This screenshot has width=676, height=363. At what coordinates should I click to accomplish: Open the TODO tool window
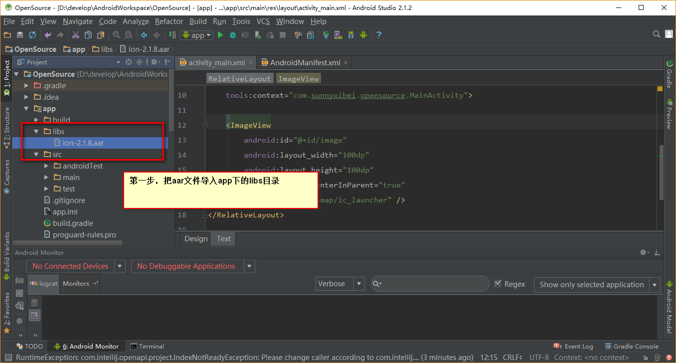click(29, 346)
